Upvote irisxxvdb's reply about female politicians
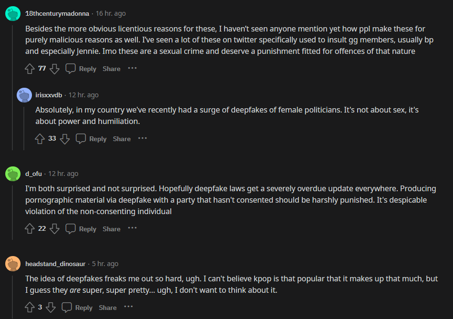 40,139
